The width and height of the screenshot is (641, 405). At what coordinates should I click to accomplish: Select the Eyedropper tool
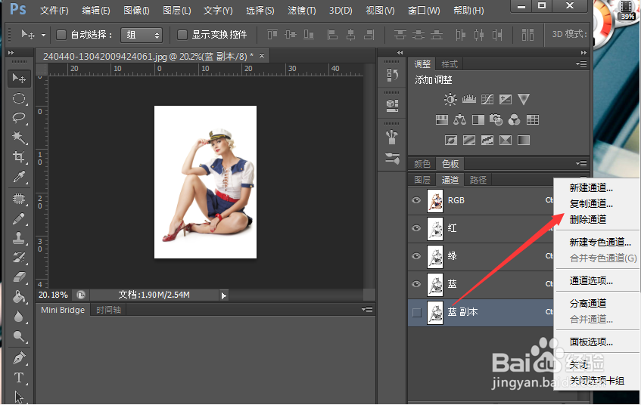coord(18,177)
